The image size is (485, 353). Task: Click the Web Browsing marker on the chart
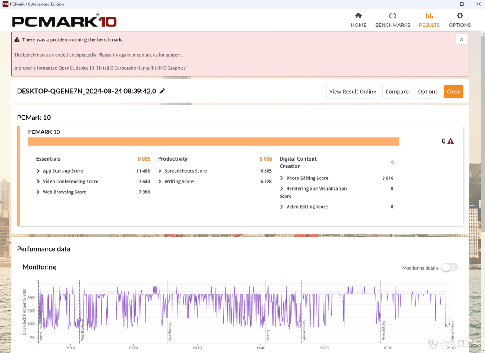point(82,330)
